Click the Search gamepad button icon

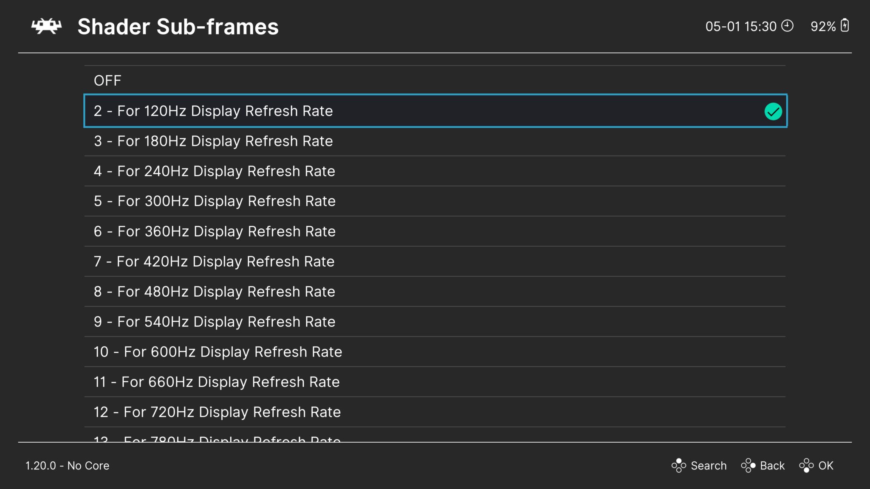click(x=680, y=465)
